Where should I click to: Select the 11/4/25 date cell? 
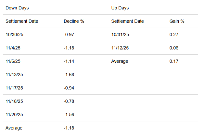[x=13, y=48]
